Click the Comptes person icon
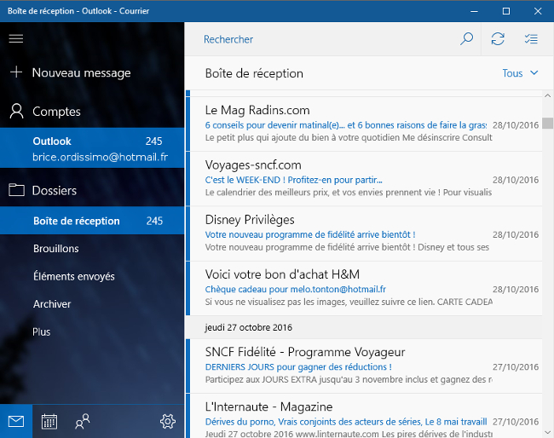Image resolution: width=554 pixels, height=438 pixels. pyautogui.click(x=16, y=111)
